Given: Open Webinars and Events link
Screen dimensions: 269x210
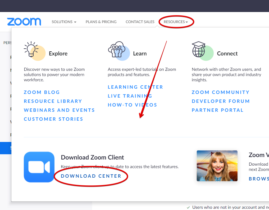Looking at the screenshot, I should (x=59, y=110).
